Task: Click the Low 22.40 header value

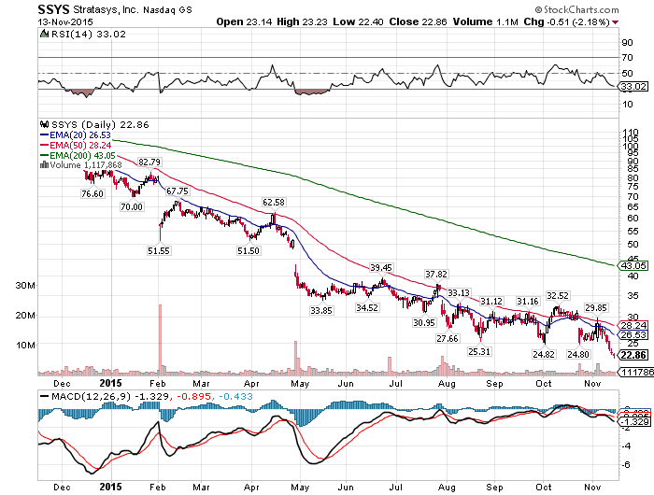Action: [x=358, y=21]
